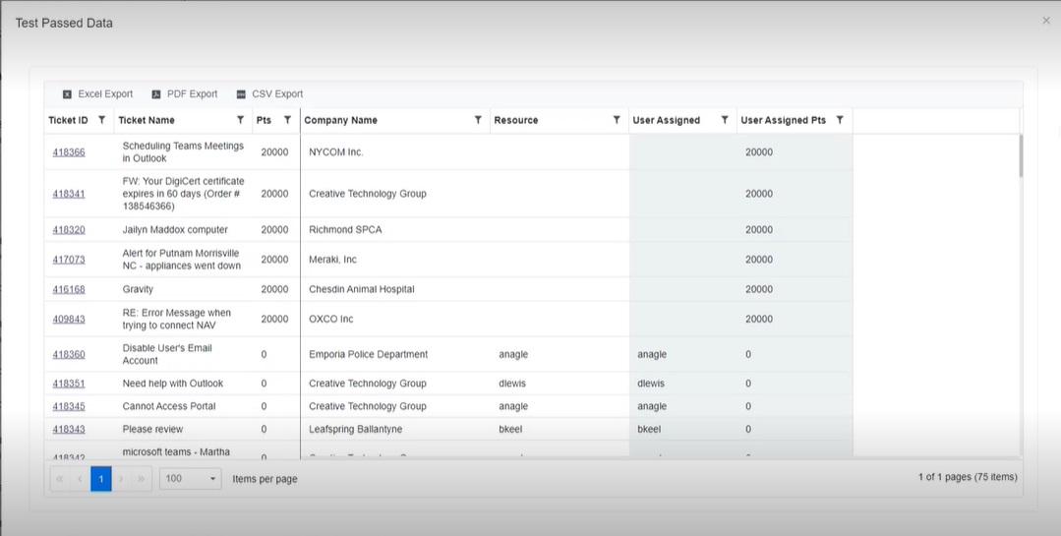Open ticket 417073 link
Viewport: 1061px width, 536px height.
point(69,260)
